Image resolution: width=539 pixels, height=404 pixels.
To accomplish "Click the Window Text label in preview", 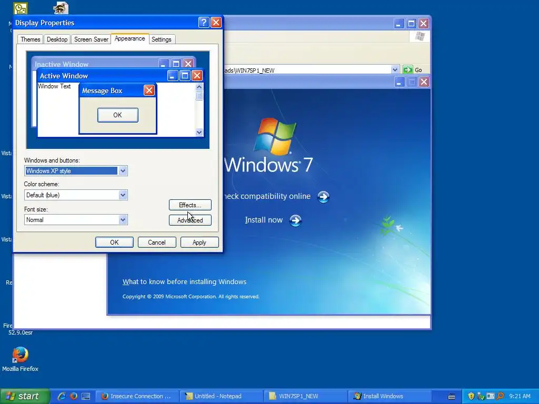I will point(54,86).
